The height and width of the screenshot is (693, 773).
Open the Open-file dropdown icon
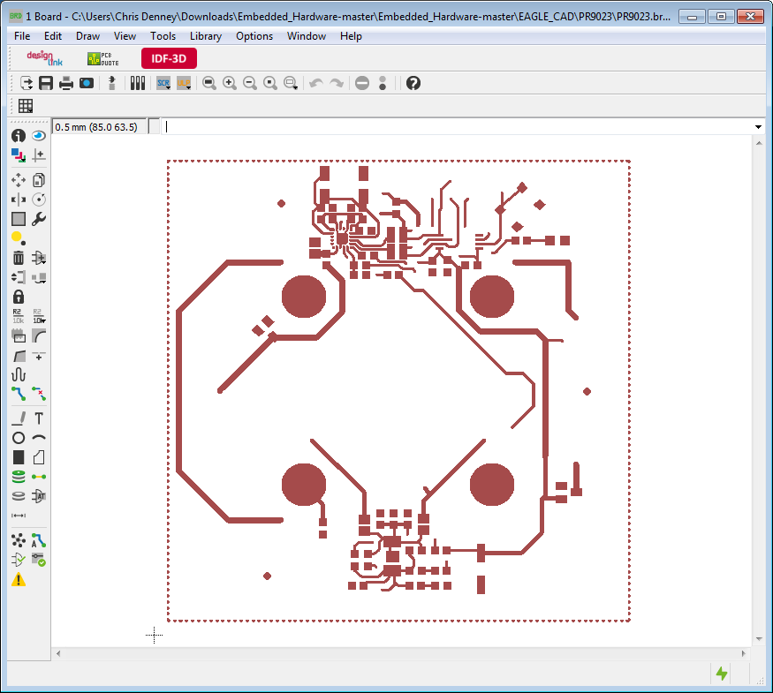coord(27,83)
